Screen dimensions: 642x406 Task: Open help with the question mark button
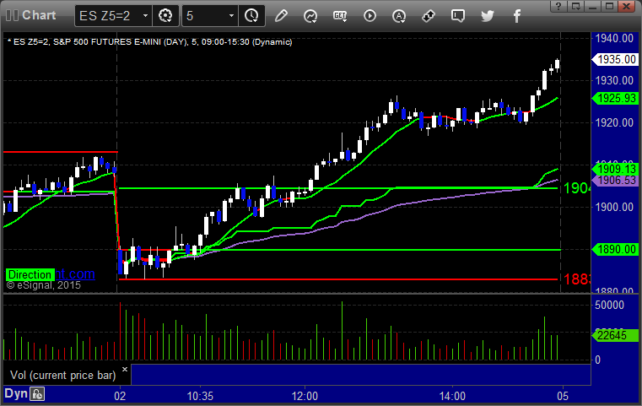[x=558, y=6]
